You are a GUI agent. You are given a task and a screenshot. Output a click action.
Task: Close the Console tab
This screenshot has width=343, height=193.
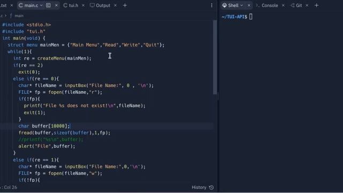(x=283, y=5)
